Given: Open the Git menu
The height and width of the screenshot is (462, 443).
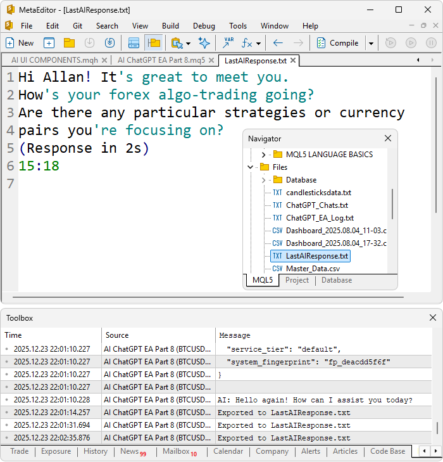Looking at the screenshot, I should tap(77, 26).
